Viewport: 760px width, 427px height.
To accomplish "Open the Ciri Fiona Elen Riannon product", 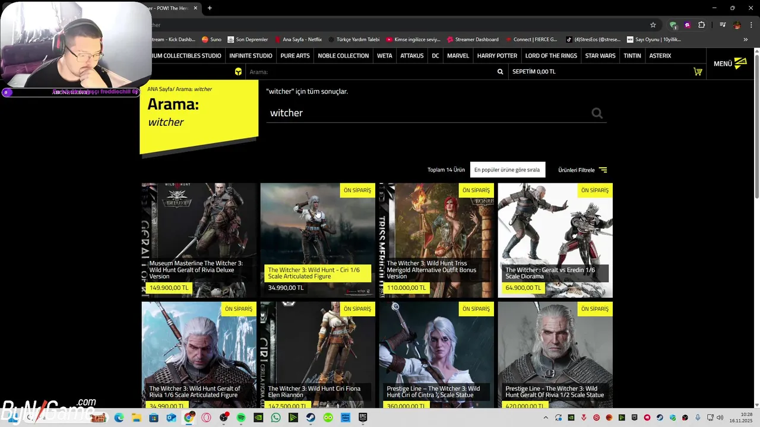I will [x=318, y=355].
